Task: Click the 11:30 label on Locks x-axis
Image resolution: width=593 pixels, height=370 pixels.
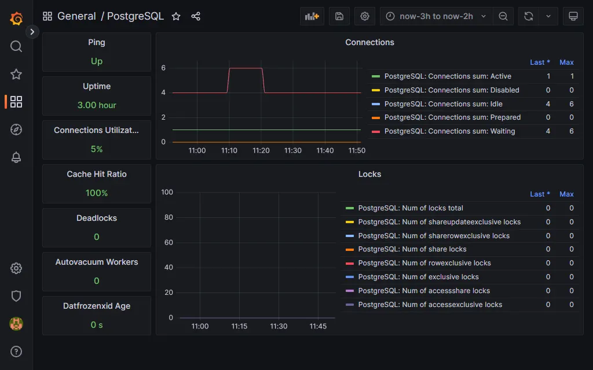Action: 279,326
